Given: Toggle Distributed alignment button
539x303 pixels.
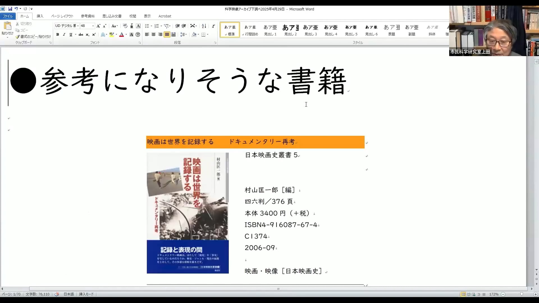Looking at the screenshot, I should coord(173,35).
